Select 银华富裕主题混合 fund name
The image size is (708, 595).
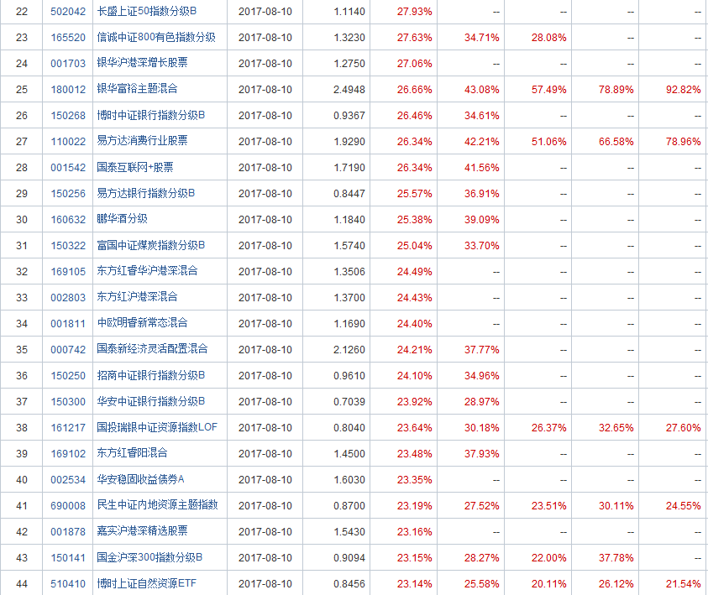(x=138, y=89)
